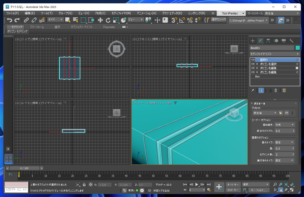Click the Select and Place tool icon
Screen dimensions: 304x197
(123, 20)
